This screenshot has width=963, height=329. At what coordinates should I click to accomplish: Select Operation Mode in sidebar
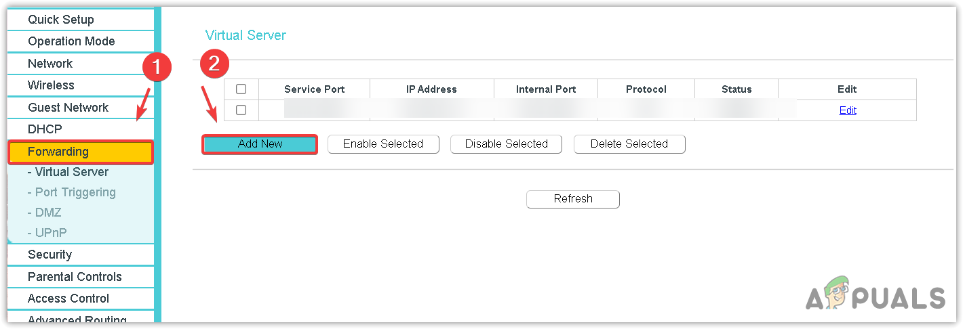point(71,41)
